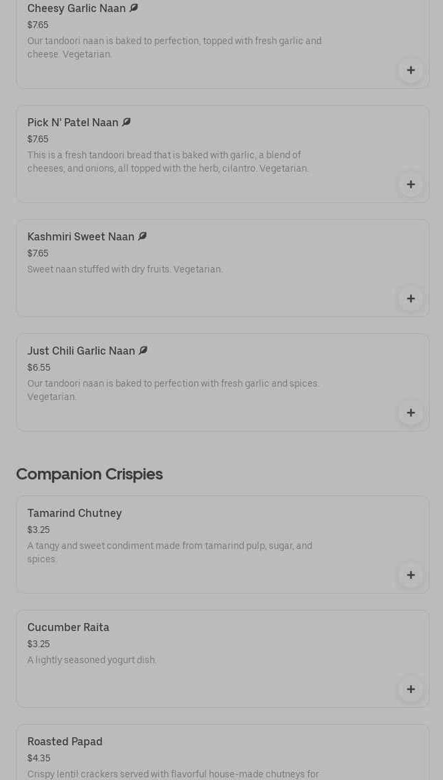Click the $6.55 price on Chili Garlic Naan

point(39,368)
